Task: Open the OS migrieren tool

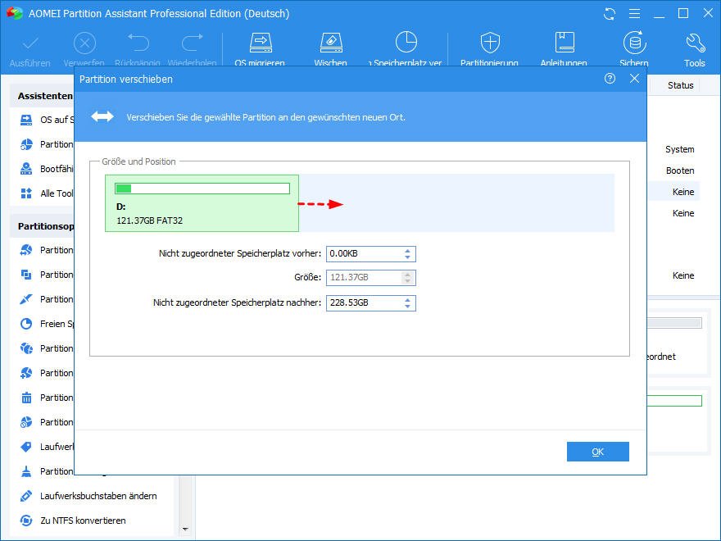Action: (261, 43)
